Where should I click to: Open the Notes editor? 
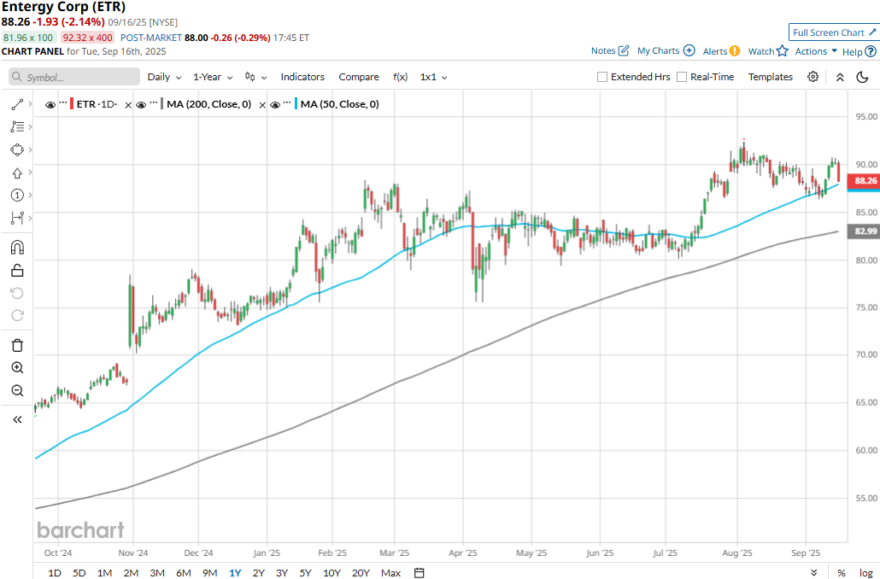pyautogui.click(x=610, y=50)
